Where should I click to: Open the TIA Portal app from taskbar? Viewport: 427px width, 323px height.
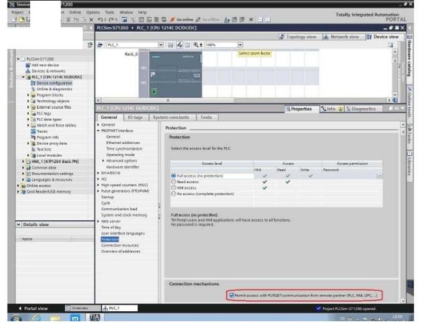coord(95,317)
